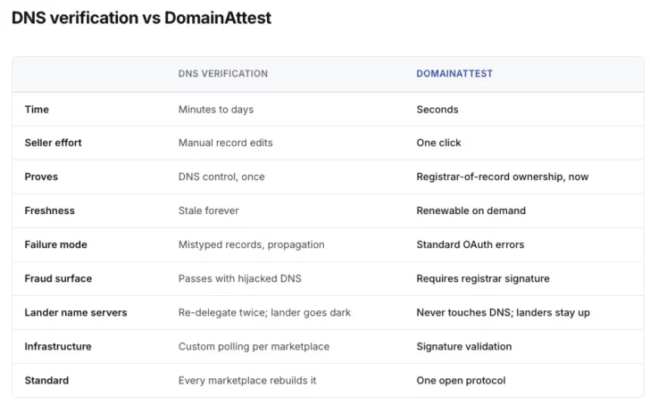Select the "One click" cell
This screenshot has width=650, height=404.
(x=438, y=143)
